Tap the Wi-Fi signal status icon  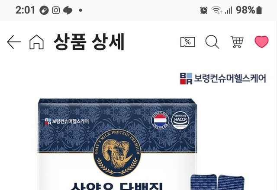(216, 10)
